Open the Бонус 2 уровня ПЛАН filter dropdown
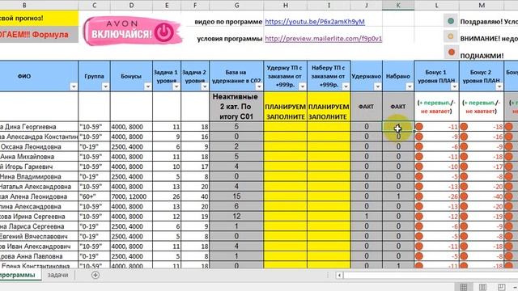Viewport: 518px width, 291px height. click(x=499, y=86)
